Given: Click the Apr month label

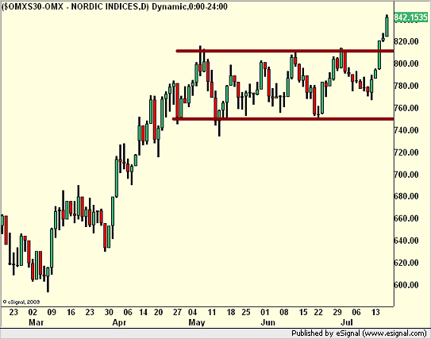Looking at the screenshot, I should click(x=119, y=322).
